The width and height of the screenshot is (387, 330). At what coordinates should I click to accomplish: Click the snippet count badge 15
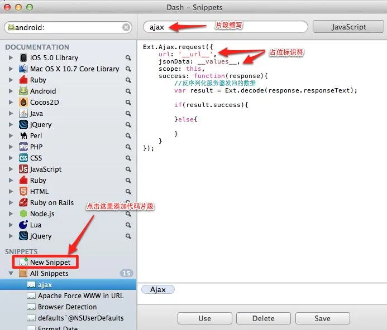tap(126, 273)
